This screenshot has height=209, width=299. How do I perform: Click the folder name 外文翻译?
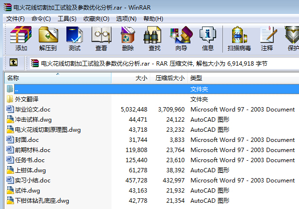pyautogui.click(x=27, y=99)
